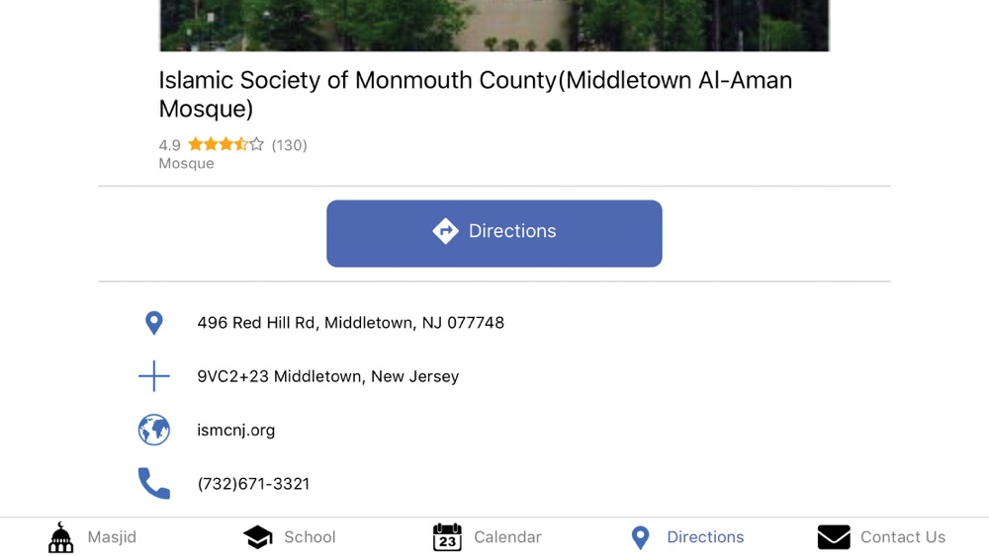This screenshot has width=989, height=556.
Task: Click the globe website icon
Action: point(153,431)
